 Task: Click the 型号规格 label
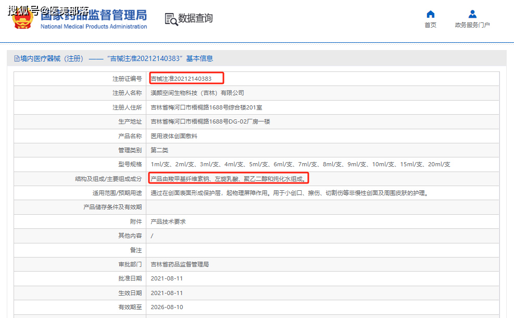click(x=130, y=164)
